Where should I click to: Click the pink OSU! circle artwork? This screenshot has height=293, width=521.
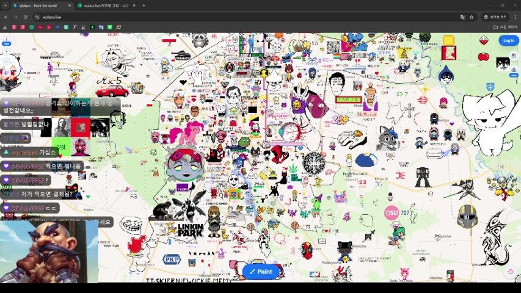click(x=392, y=213)
